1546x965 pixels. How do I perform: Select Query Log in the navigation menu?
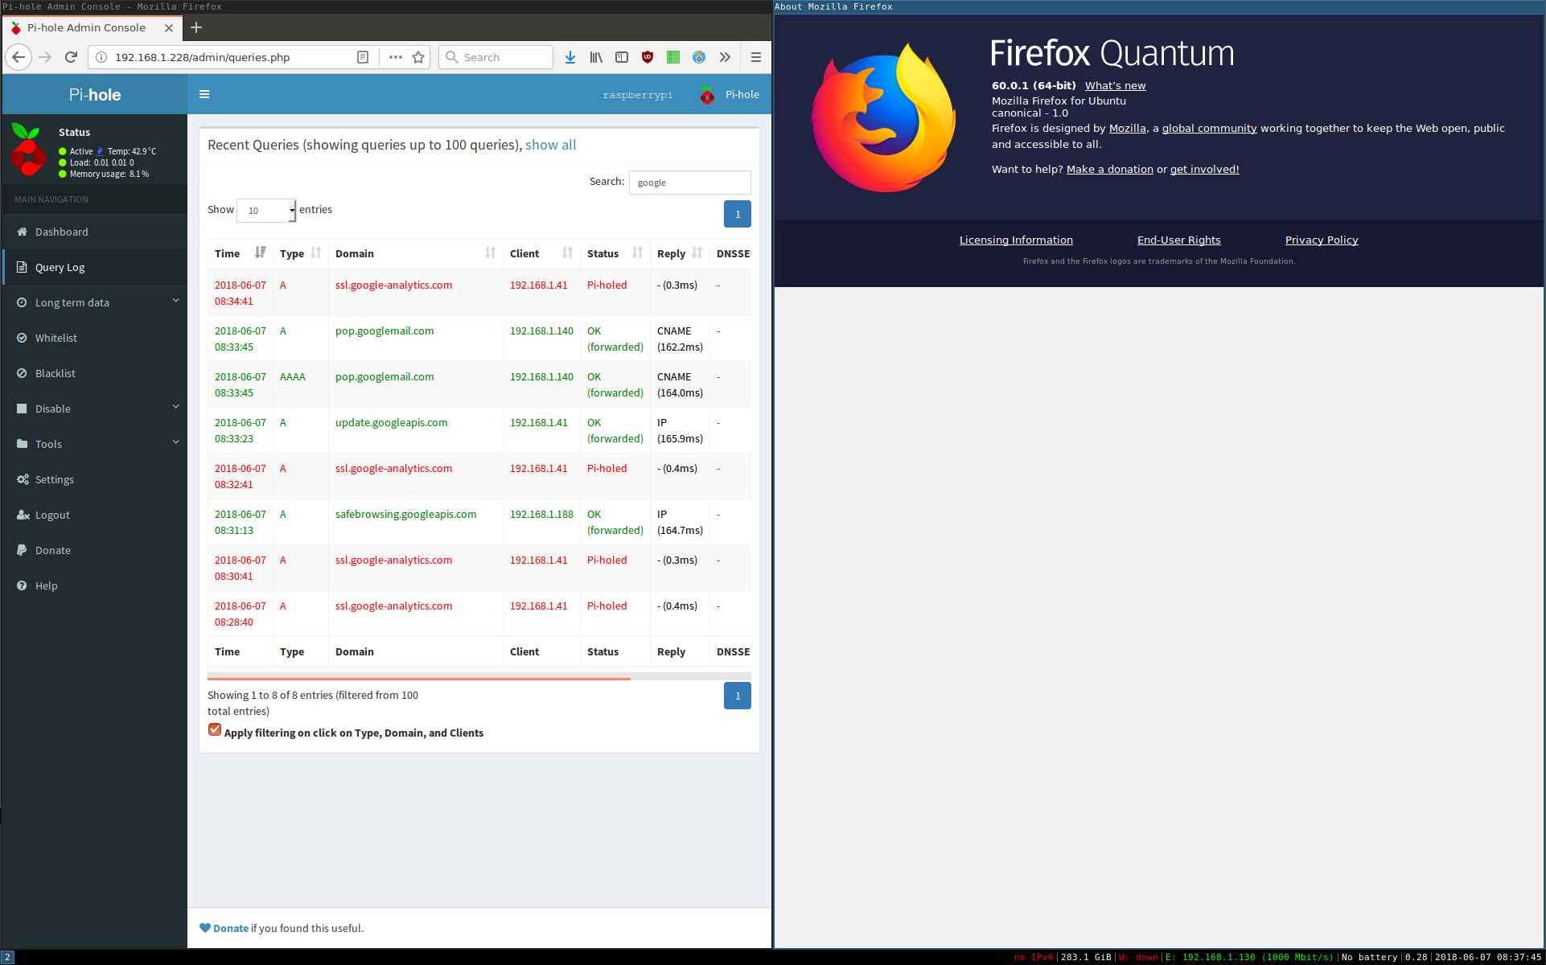point(59,267)
